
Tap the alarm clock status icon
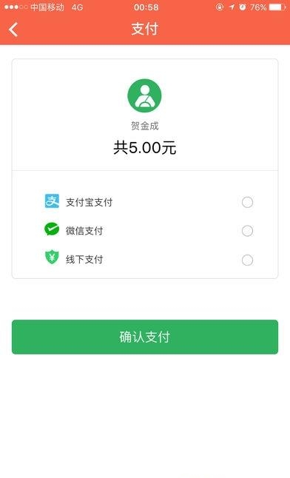[243, 7]
